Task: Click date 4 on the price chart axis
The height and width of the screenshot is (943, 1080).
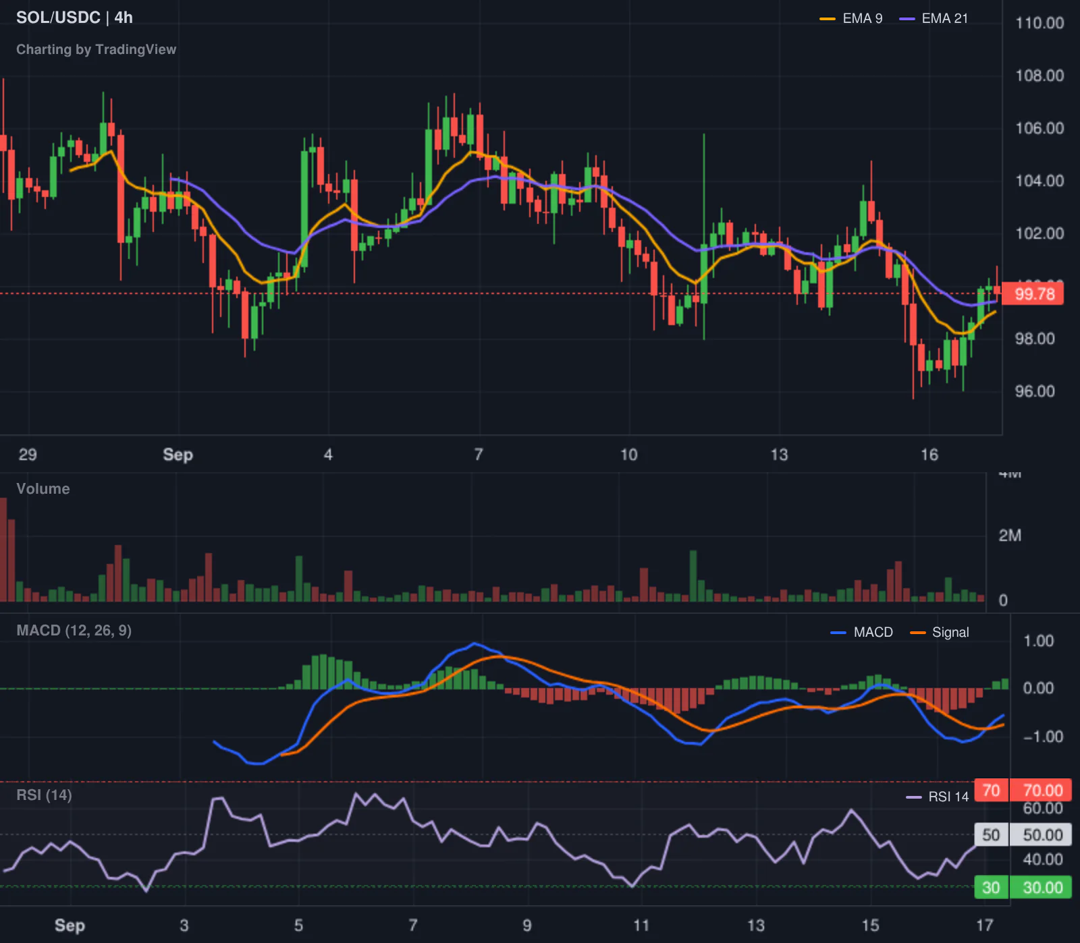Action: pyautogui.click(x=328, y=455)
